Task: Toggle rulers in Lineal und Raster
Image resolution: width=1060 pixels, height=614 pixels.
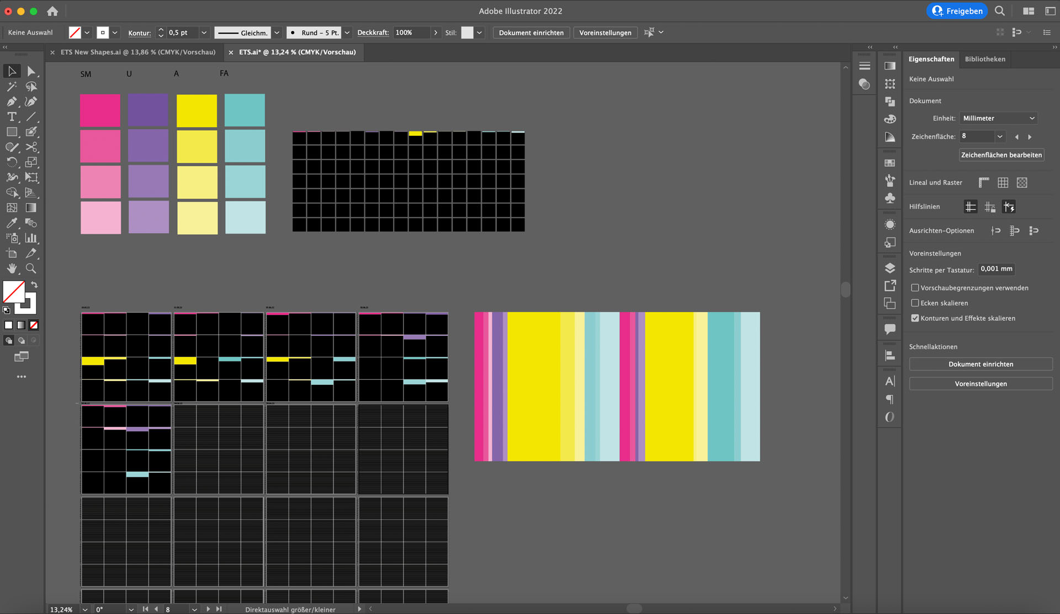Action: pos(984,183)
